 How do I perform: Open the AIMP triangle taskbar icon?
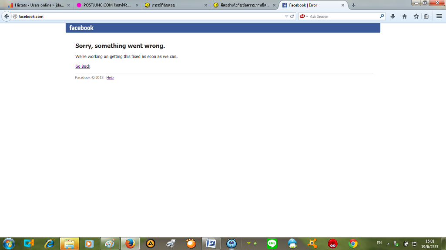tap(151, 243)
